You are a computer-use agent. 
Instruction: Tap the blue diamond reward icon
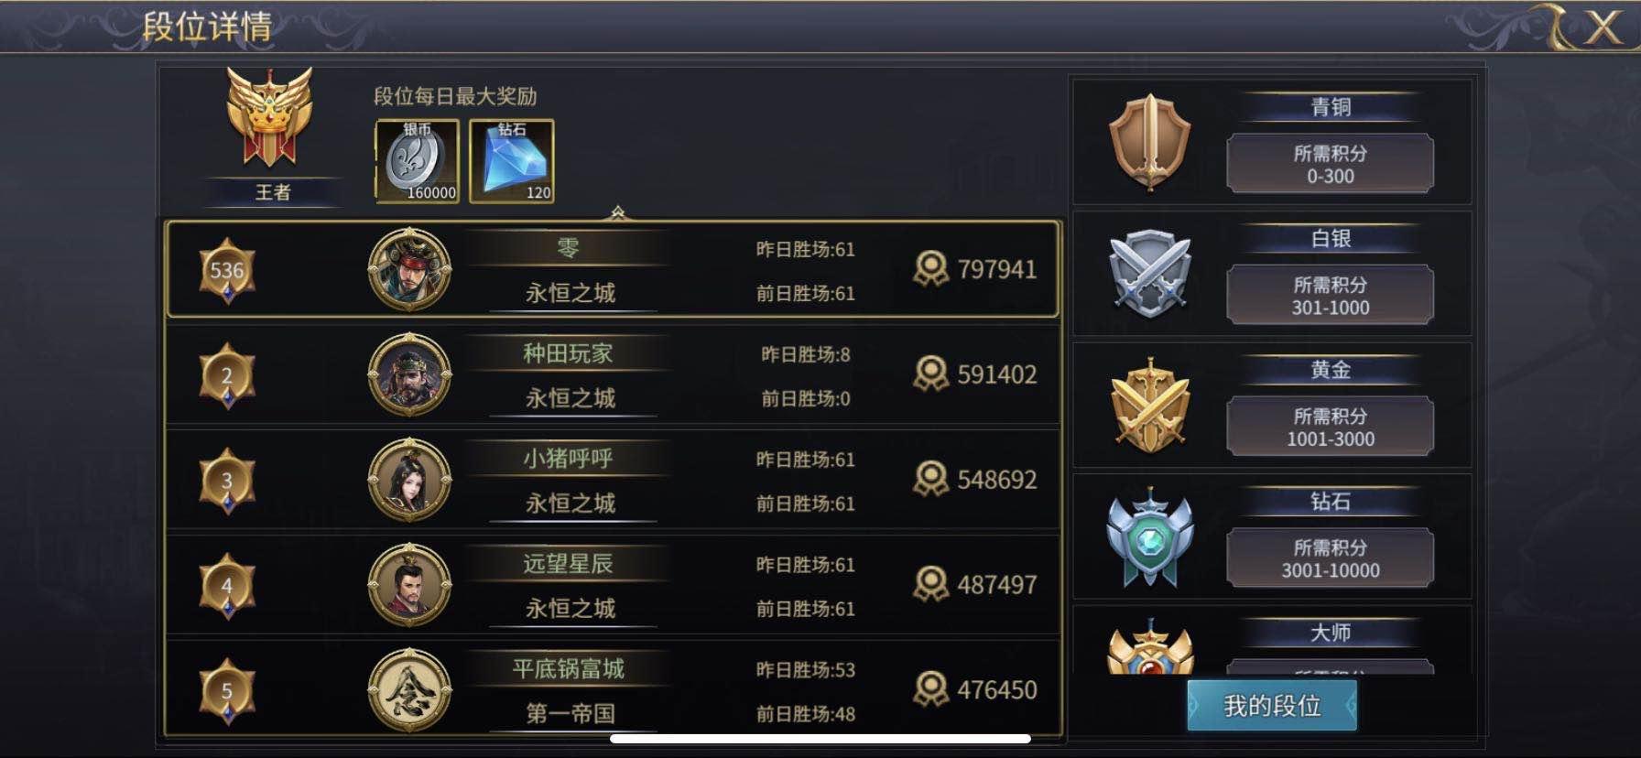tap(511, 161)
